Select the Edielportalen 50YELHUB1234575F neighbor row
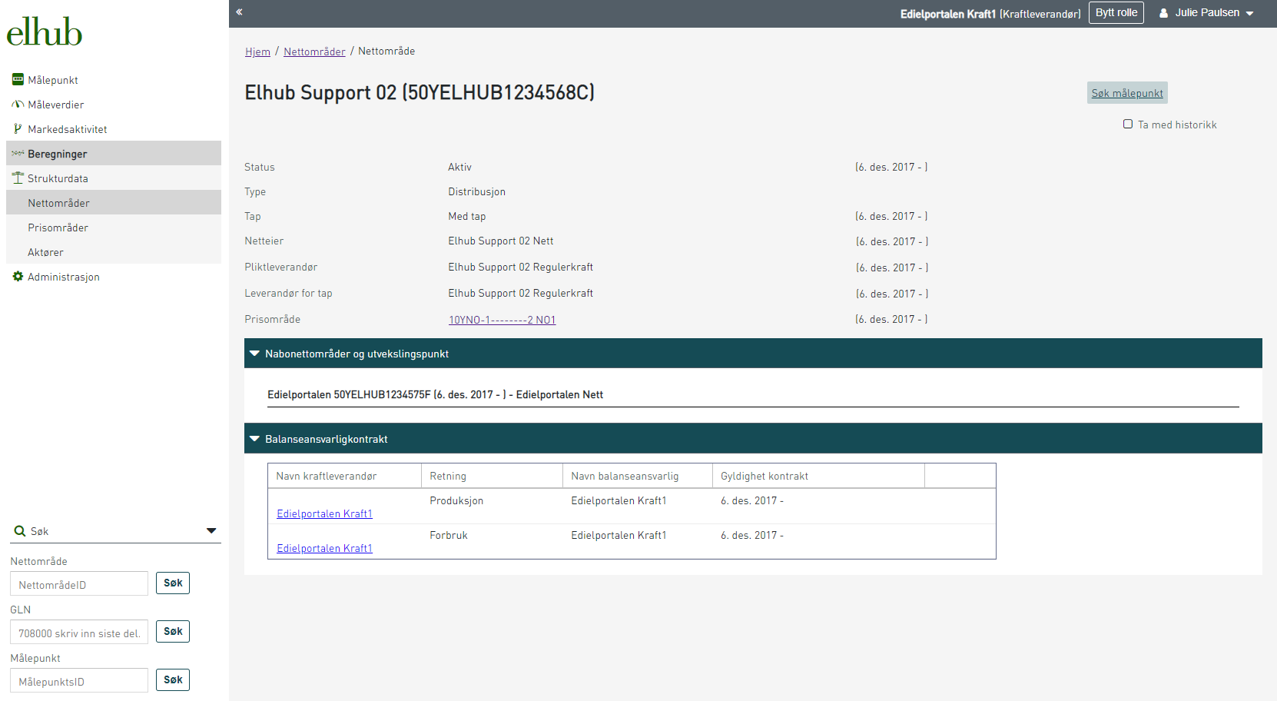The image size is (1277, 701). point(753,394)
